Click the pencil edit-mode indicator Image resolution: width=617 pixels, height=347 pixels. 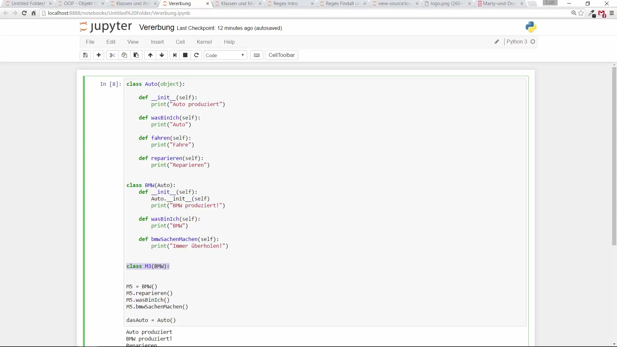(497, 42)
